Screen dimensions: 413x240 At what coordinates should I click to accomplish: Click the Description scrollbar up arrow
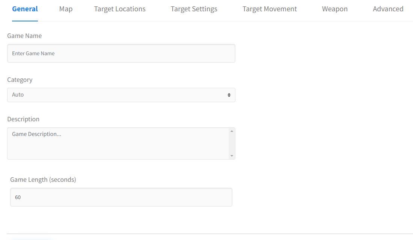[x=232, y=131]
